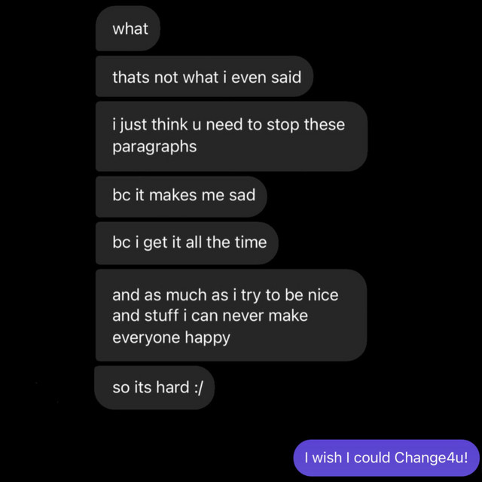Click the word "sad" in the received messages

coord(241,195)
